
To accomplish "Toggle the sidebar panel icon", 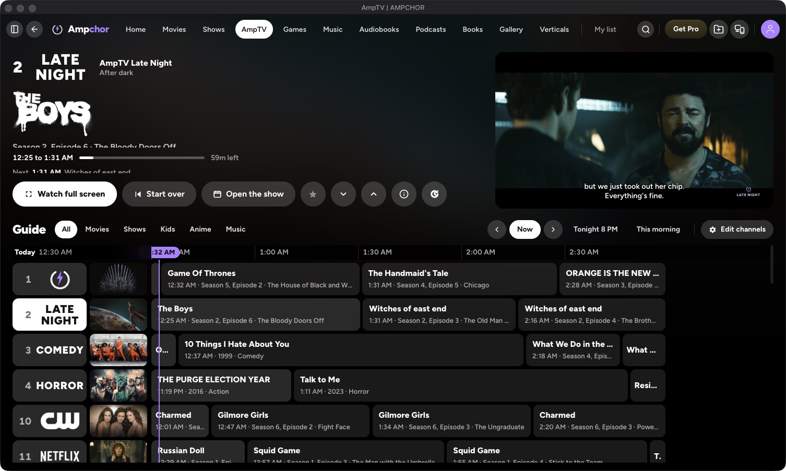I will [15, 29].
